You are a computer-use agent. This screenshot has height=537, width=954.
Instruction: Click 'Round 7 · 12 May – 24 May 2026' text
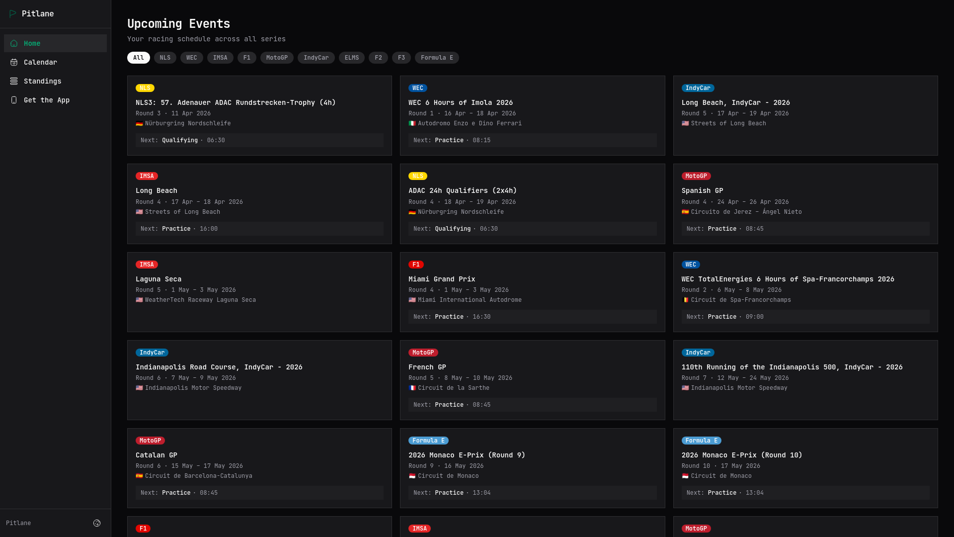tap(735, 378)
